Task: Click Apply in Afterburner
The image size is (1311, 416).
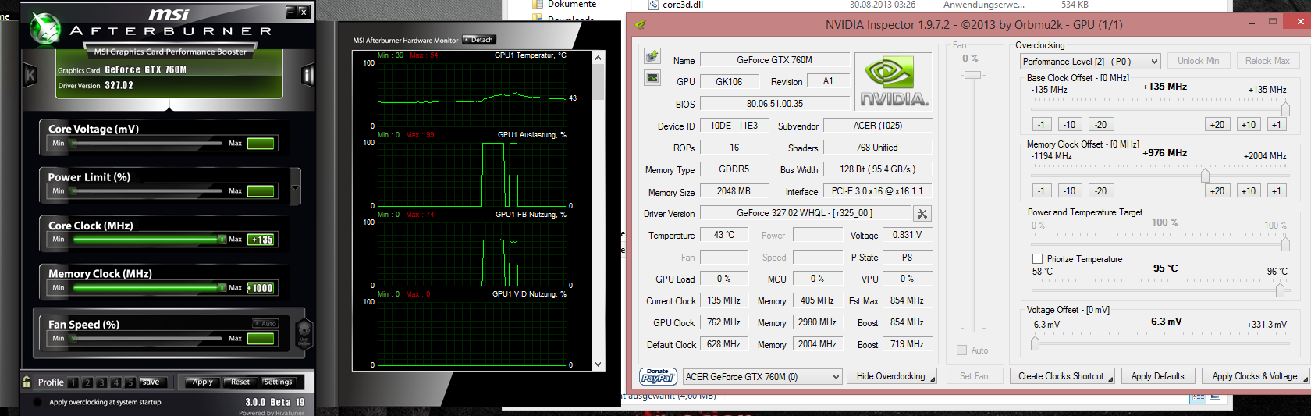Action: point(203,382)
